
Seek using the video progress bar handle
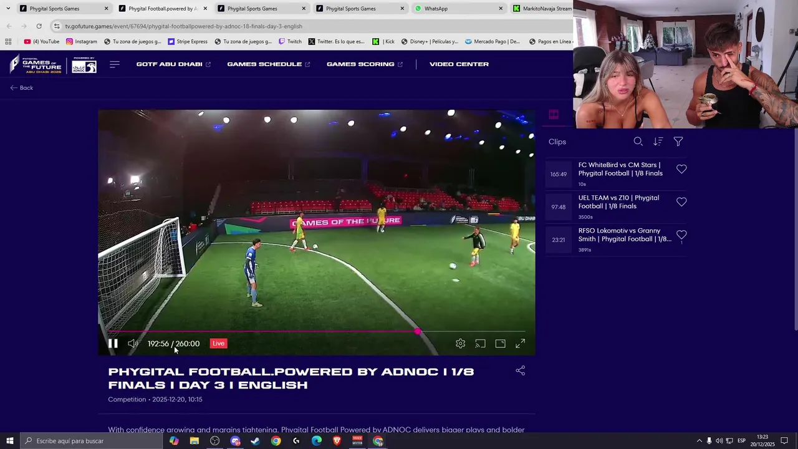(417, 332)
